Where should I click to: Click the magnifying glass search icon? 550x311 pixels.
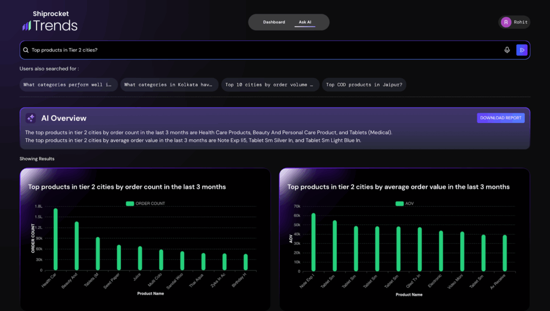click(25, 50)
